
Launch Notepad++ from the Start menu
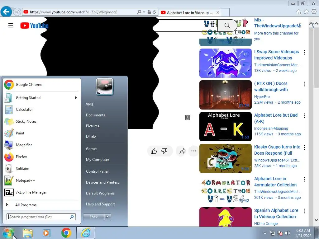(x=42, y=180)
